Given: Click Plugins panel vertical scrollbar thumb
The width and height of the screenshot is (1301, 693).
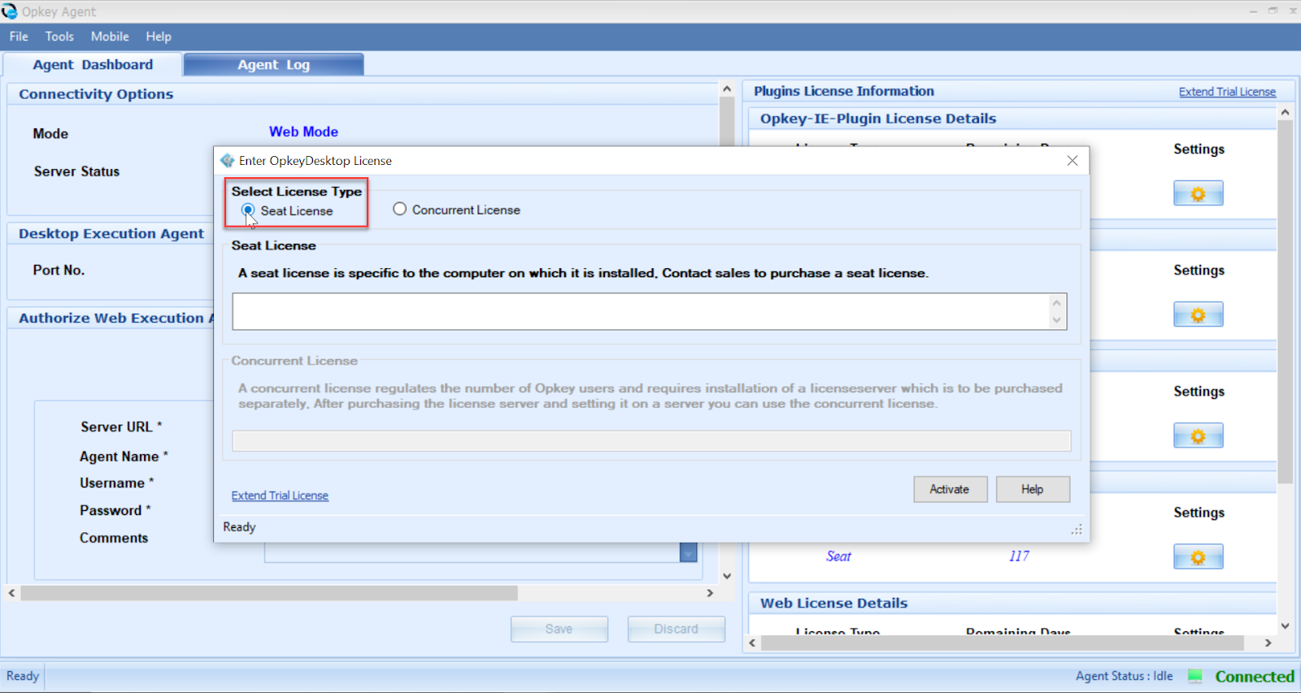Looking at the screenshot, I should [x=1285, y=301].
